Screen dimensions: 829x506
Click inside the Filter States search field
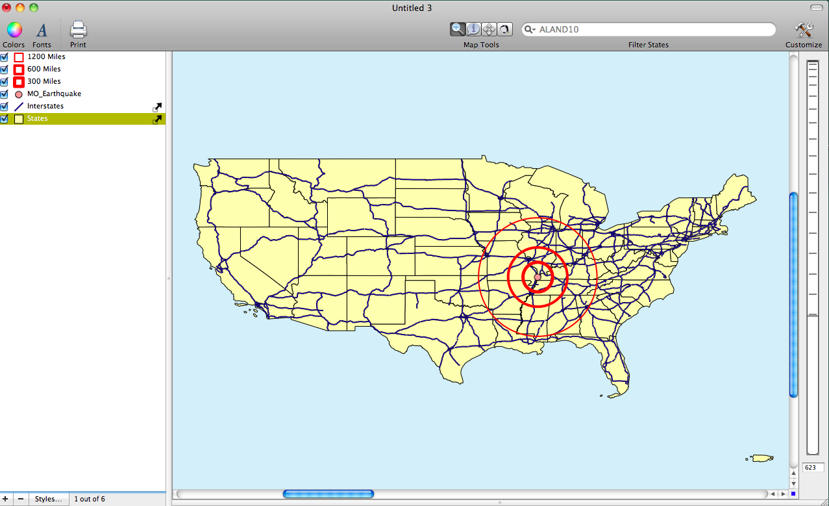coord(649,30)
